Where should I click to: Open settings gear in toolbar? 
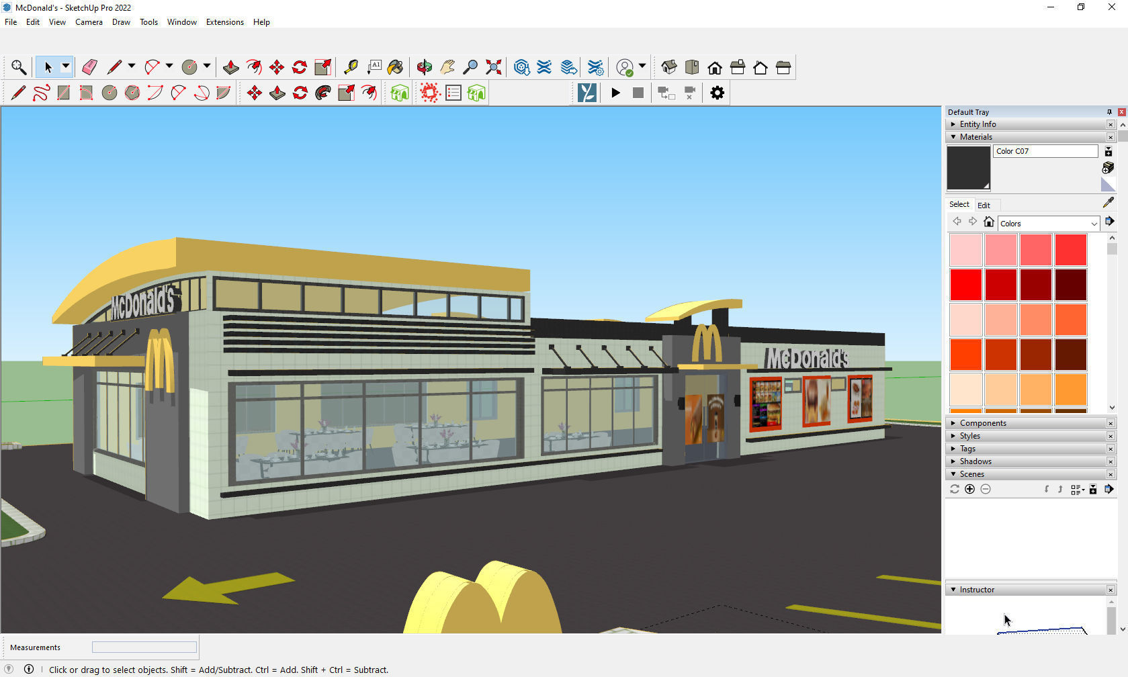[x=718, y=93]
